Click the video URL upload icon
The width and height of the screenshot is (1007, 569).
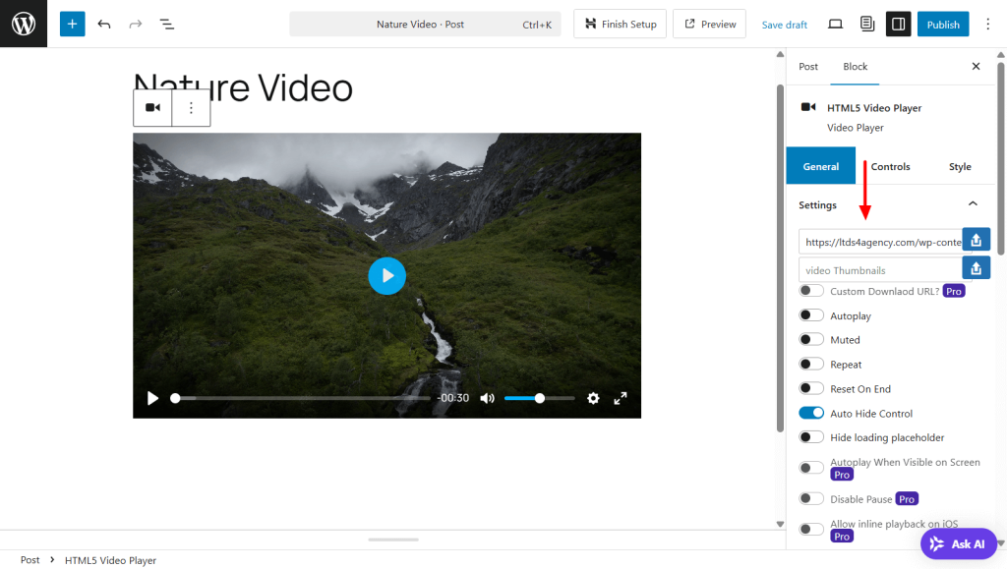[975, 239]
